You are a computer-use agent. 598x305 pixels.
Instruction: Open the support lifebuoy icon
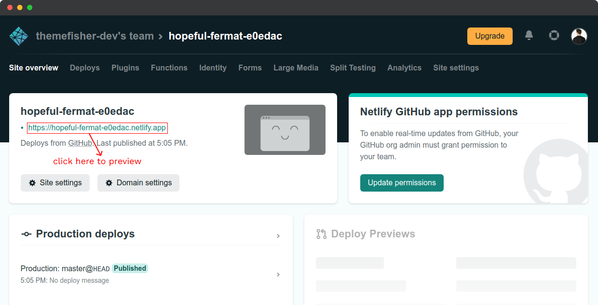tap(554, 35)
